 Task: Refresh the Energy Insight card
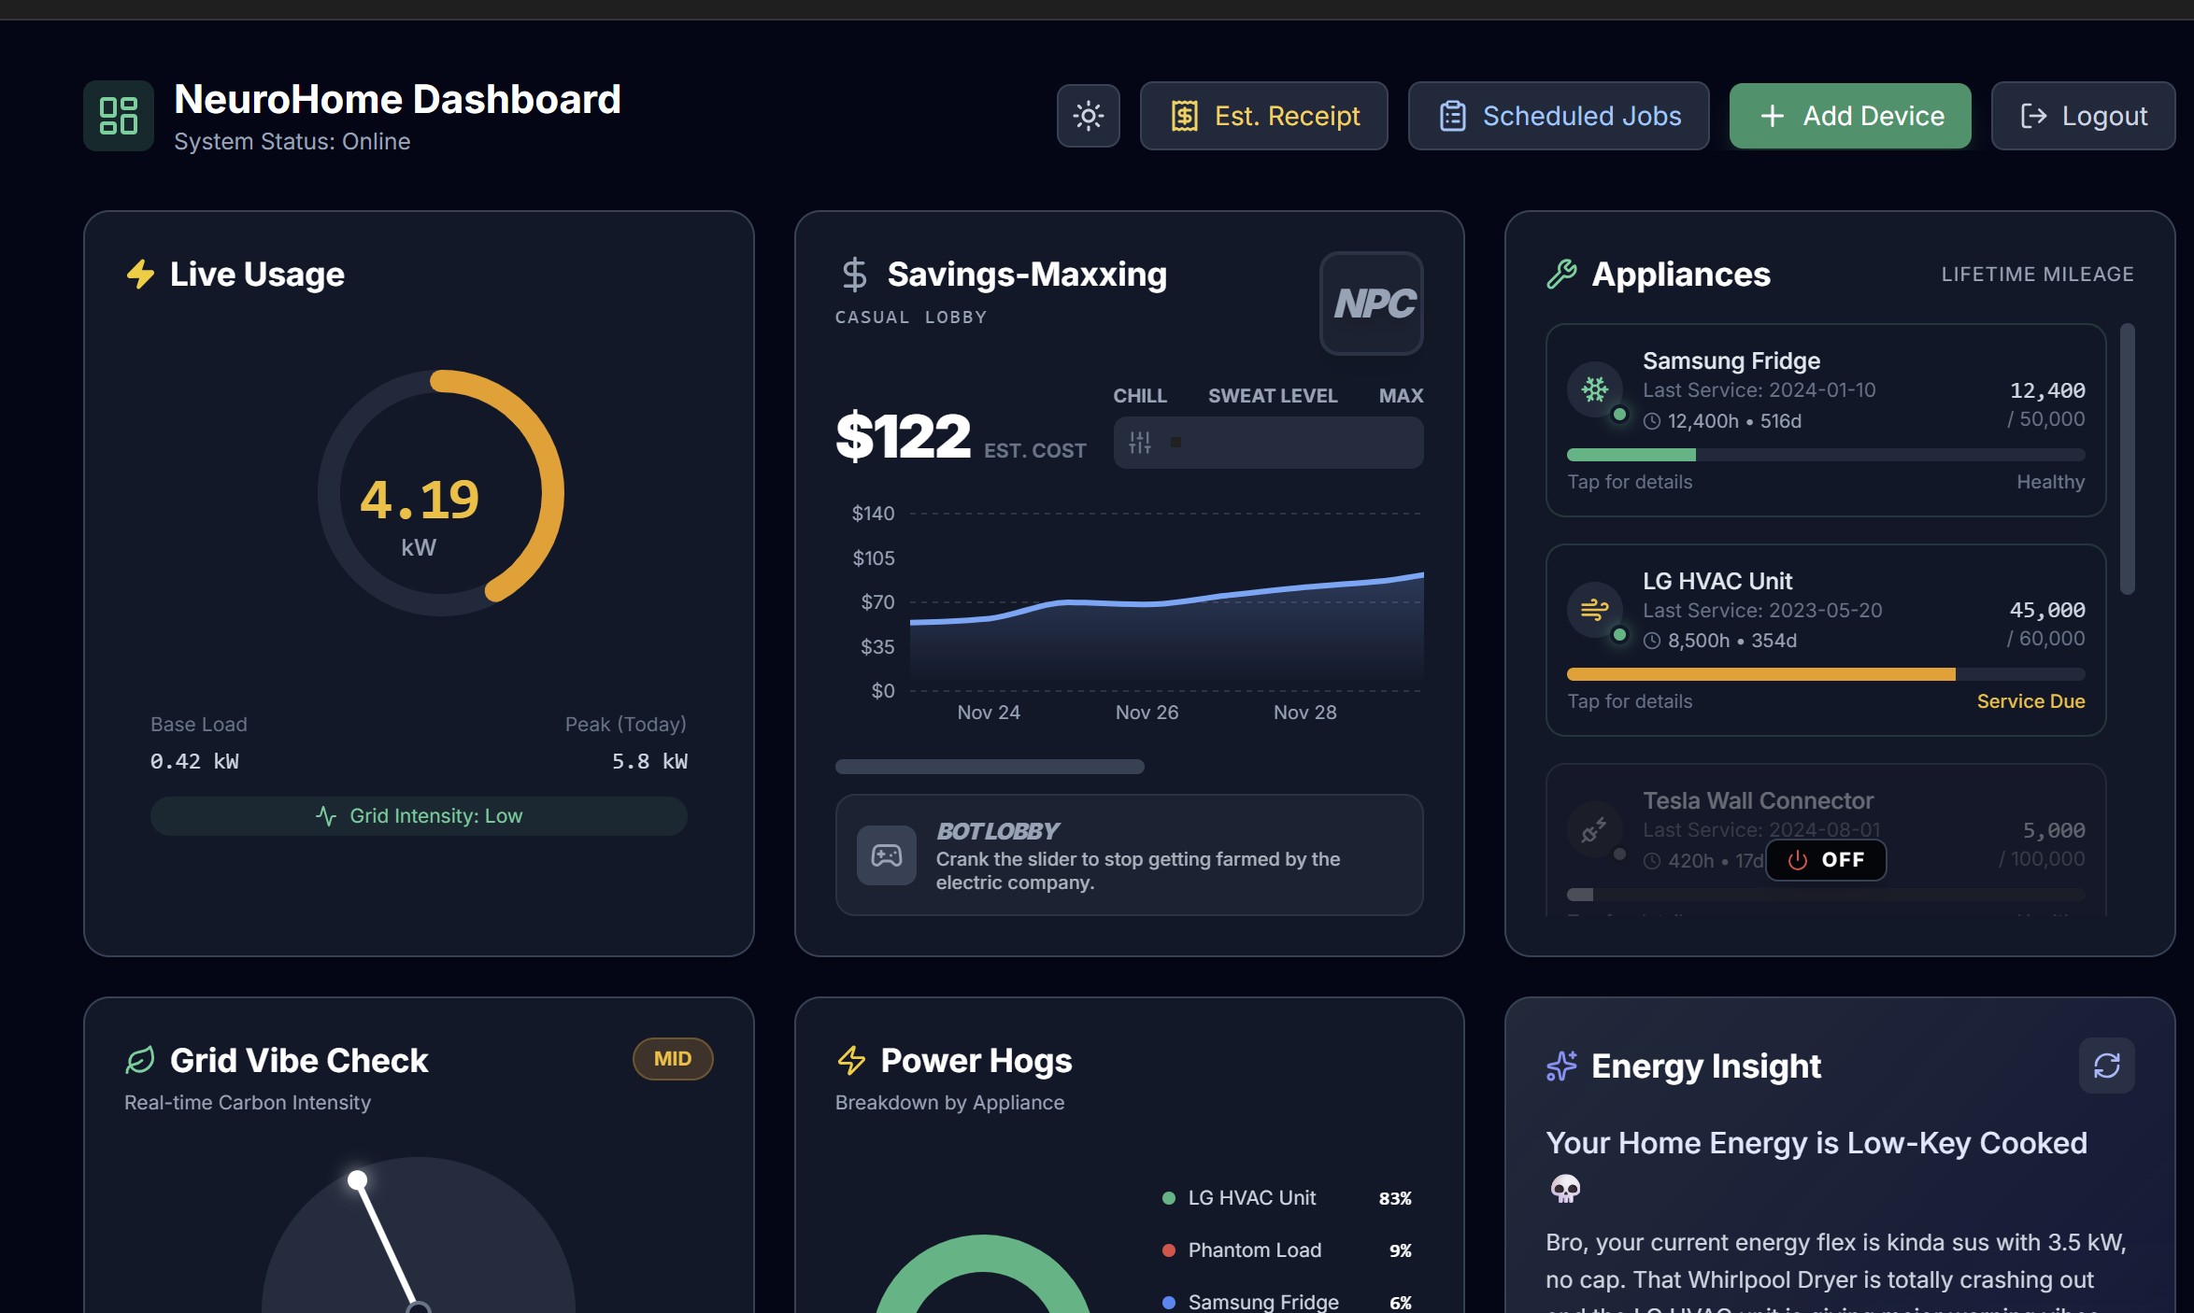[2106, 1066]
